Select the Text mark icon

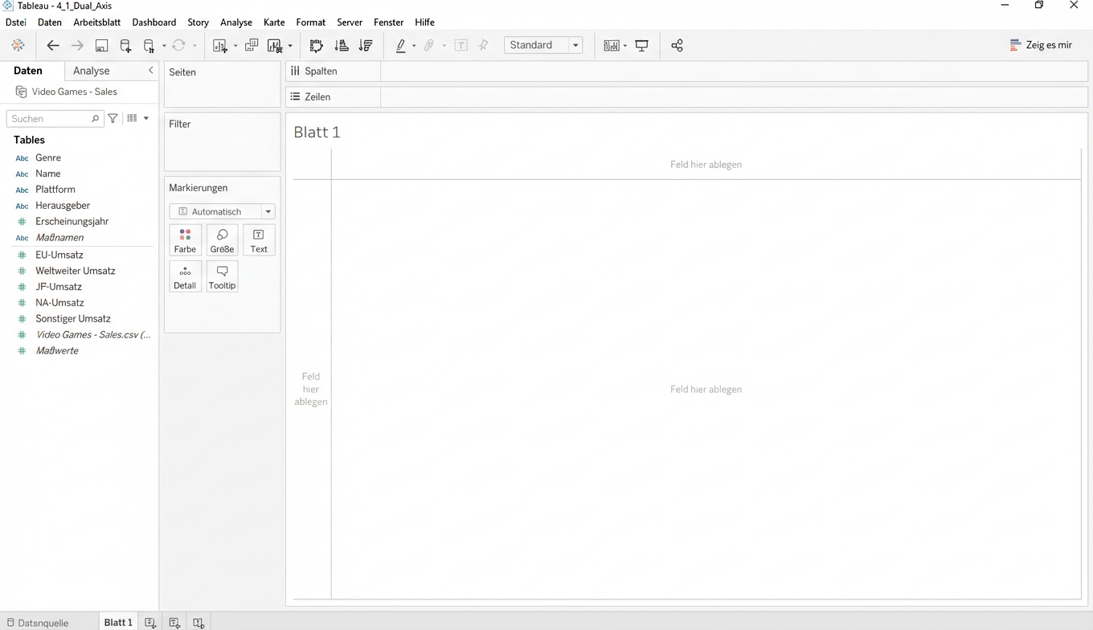pos(259,239)
